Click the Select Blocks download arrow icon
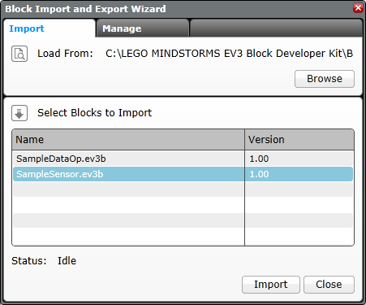 [19, 113]
